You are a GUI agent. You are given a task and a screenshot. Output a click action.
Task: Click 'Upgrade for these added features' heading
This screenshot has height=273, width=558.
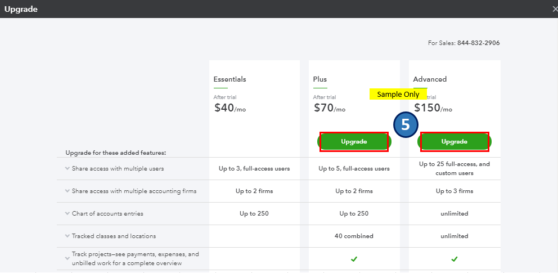115,153
